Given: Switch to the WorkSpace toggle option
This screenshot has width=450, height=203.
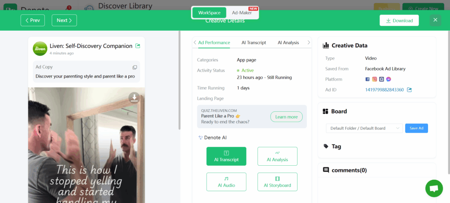Looking at the screenshot, I should (x=209, y=13).
